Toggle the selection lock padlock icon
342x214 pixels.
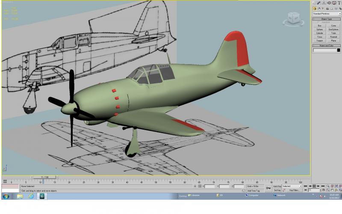tap(195, 186)
